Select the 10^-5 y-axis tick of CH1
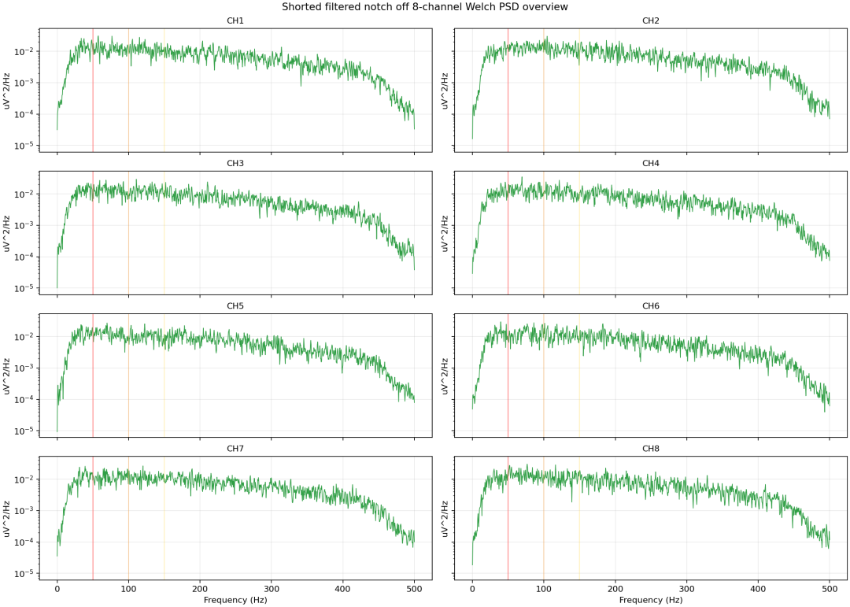Viewport: 850px width, 607px height. (25, 145)
